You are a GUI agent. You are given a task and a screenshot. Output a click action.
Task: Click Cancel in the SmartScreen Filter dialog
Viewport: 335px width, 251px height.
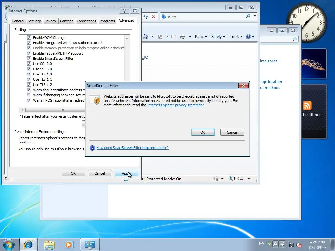(x=232, y=132)
